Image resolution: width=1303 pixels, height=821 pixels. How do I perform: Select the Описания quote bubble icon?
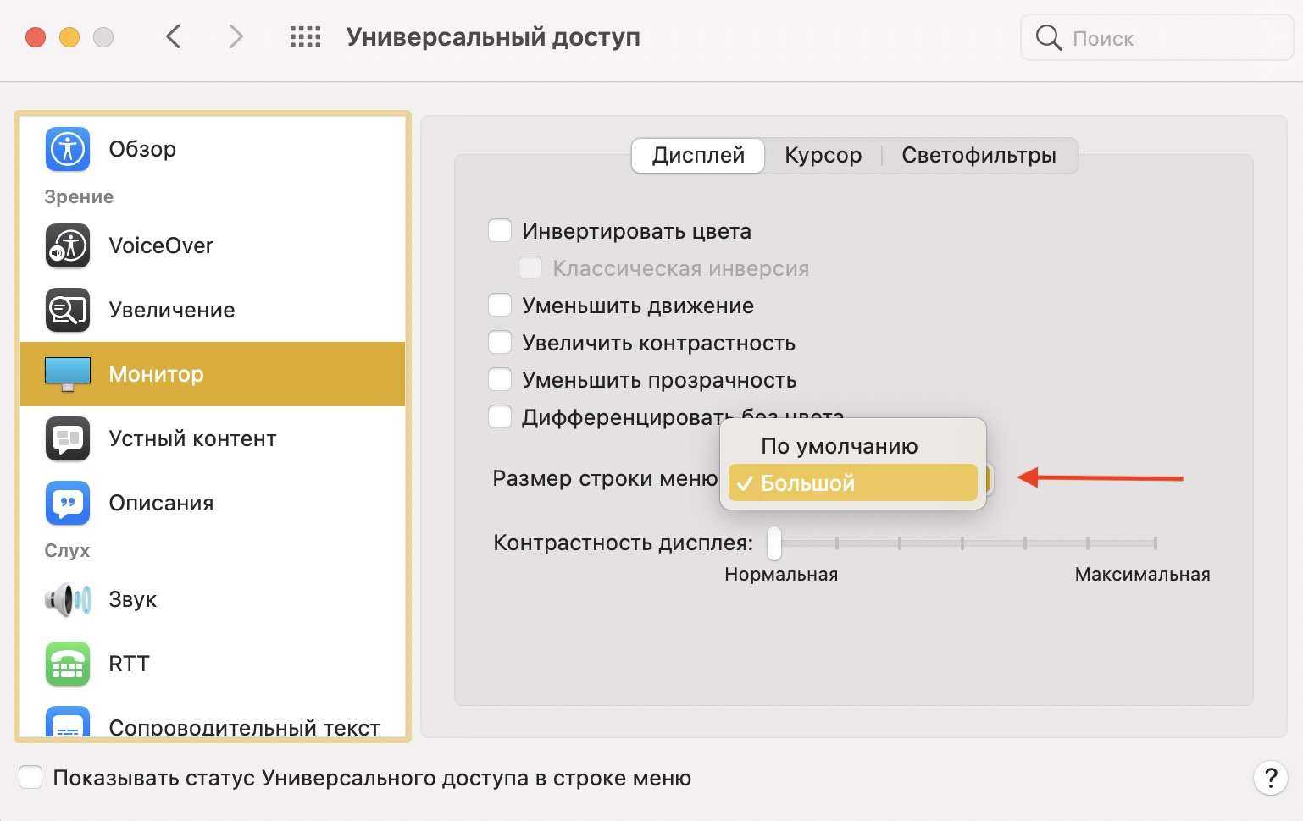click(68, 504)
